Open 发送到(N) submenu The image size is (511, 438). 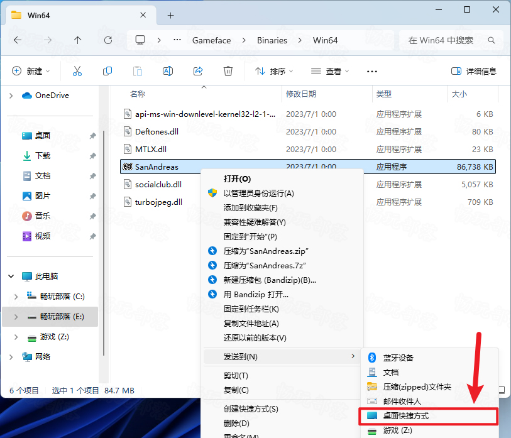pyautogui.click(x=282, y=356)
